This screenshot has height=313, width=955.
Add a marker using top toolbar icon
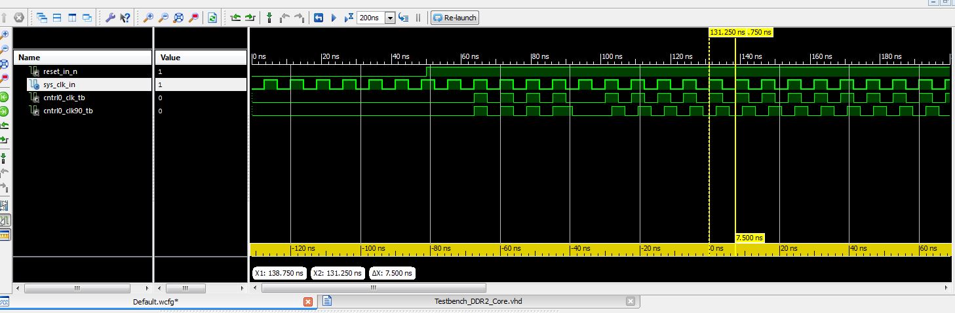(x=269, y=18)
